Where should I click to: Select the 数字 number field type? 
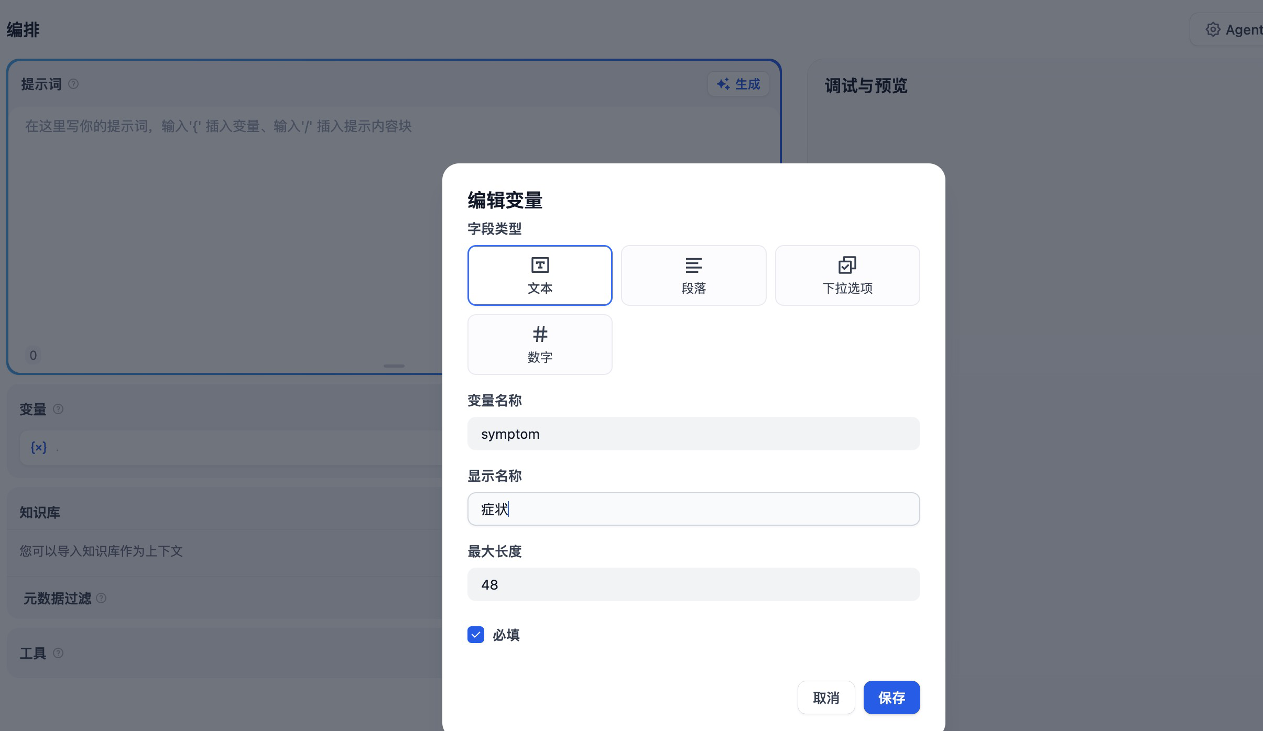click(540, 345)
